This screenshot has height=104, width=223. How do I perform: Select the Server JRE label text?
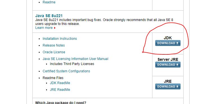(168, 59)
